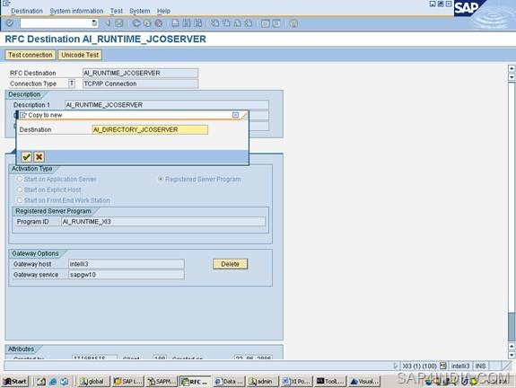Screen dimensions: 516x388
Task: Click the Save icon in toolbar
Action: click(119, 23)
